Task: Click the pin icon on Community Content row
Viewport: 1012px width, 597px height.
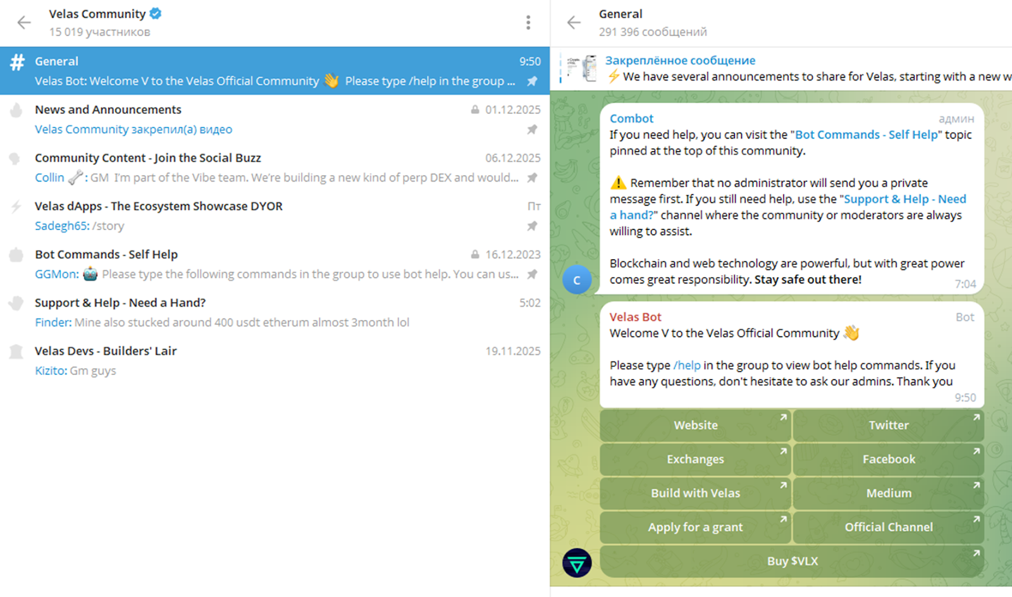Action: pos(533,178)
